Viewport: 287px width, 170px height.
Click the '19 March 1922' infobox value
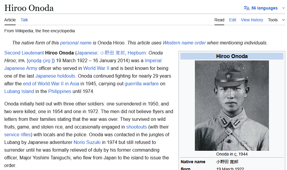tap(230, 169)
